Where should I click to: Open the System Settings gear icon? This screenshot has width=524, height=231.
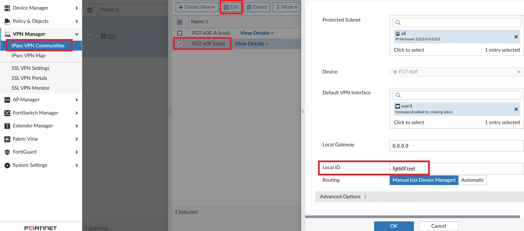(x=7, y=165)
